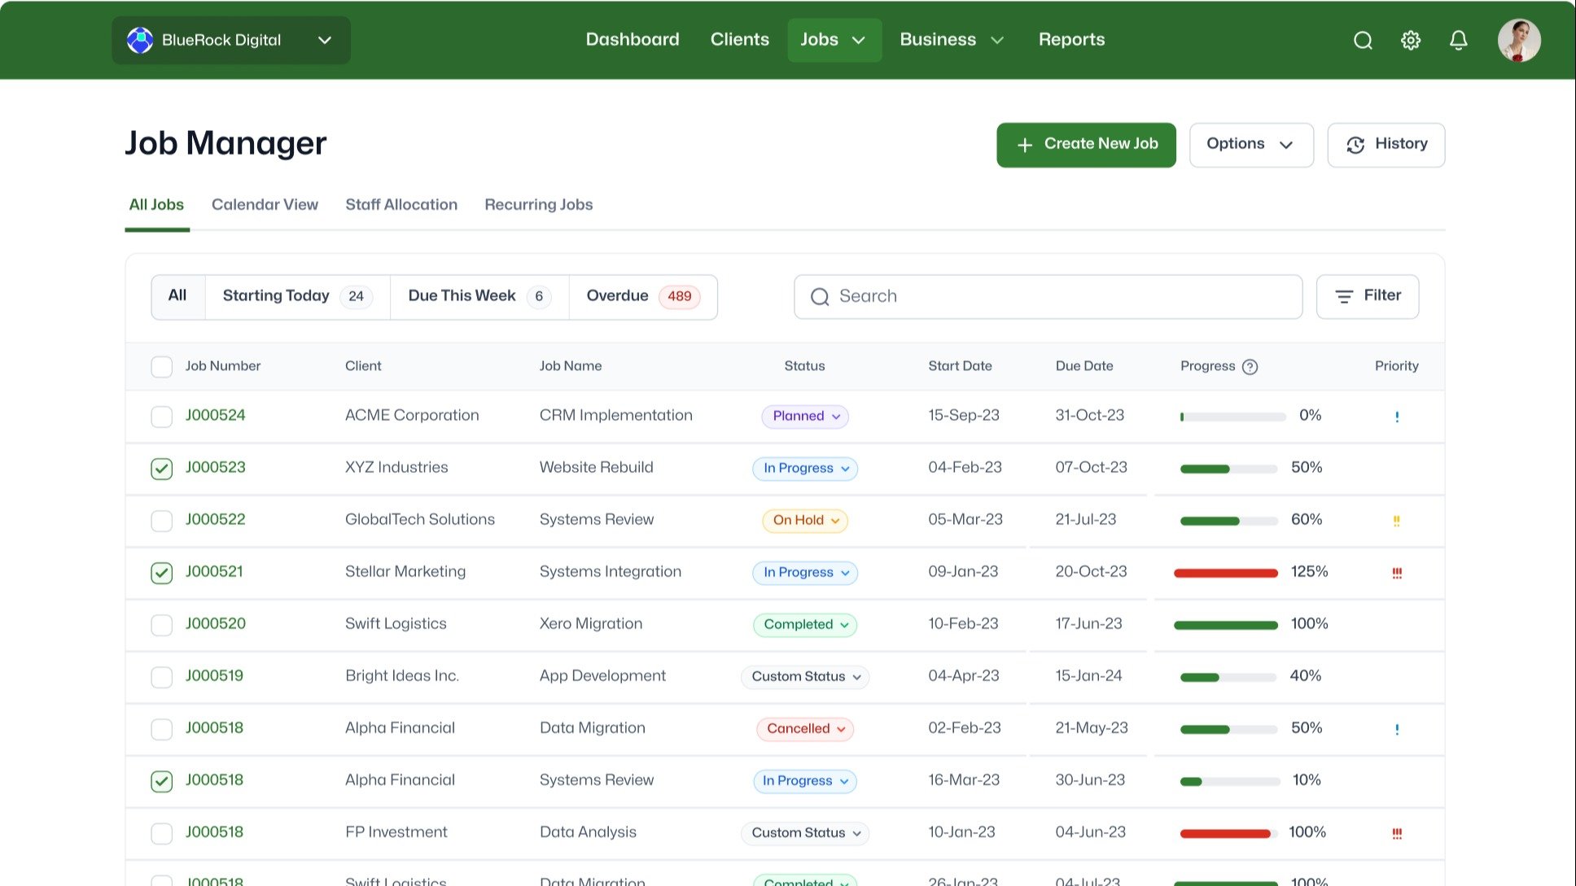The image size is (1576, 886).
Task: Change status on the Planned dropdown for CRM Implementation
Action: (x=804, y=416)
